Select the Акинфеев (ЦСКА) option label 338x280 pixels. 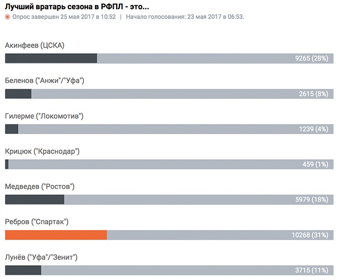point(34,46)
